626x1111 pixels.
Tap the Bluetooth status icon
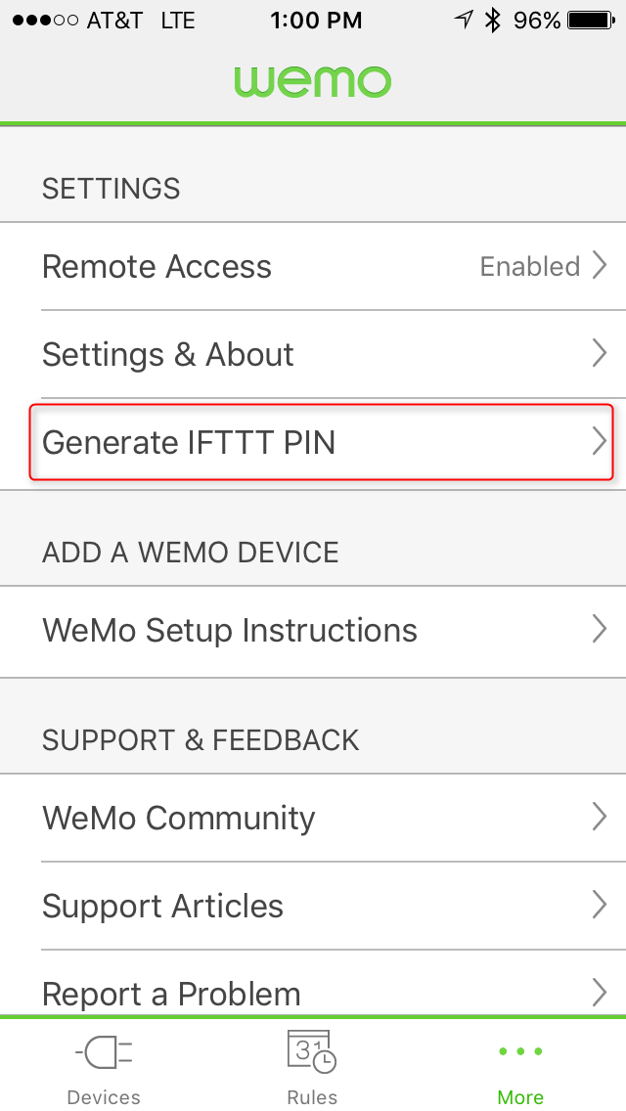[492, 21]
